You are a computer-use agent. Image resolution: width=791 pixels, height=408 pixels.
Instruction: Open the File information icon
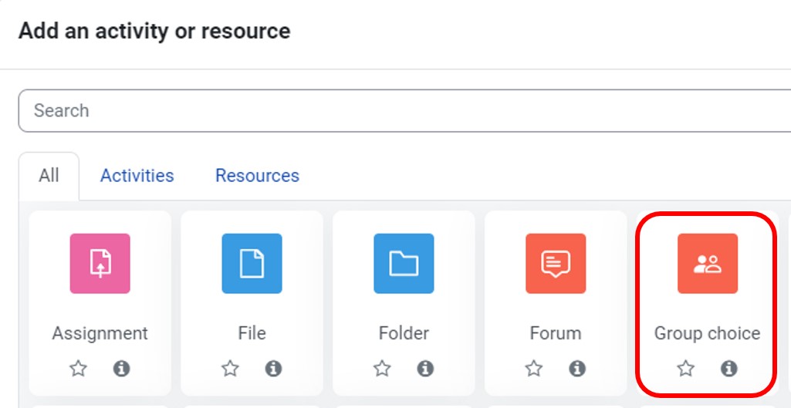click(x=273, y=369)
